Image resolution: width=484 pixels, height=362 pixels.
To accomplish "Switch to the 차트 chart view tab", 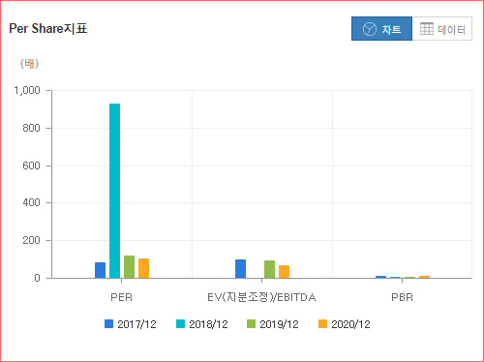I will coord(381,29).
